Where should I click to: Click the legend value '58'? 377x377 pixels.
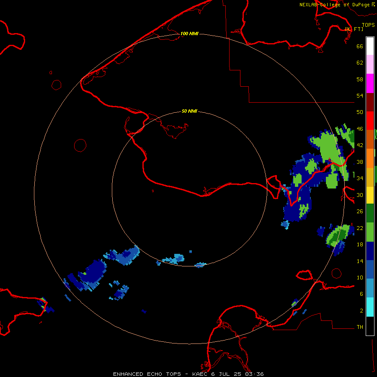click(x=360, y=79)
